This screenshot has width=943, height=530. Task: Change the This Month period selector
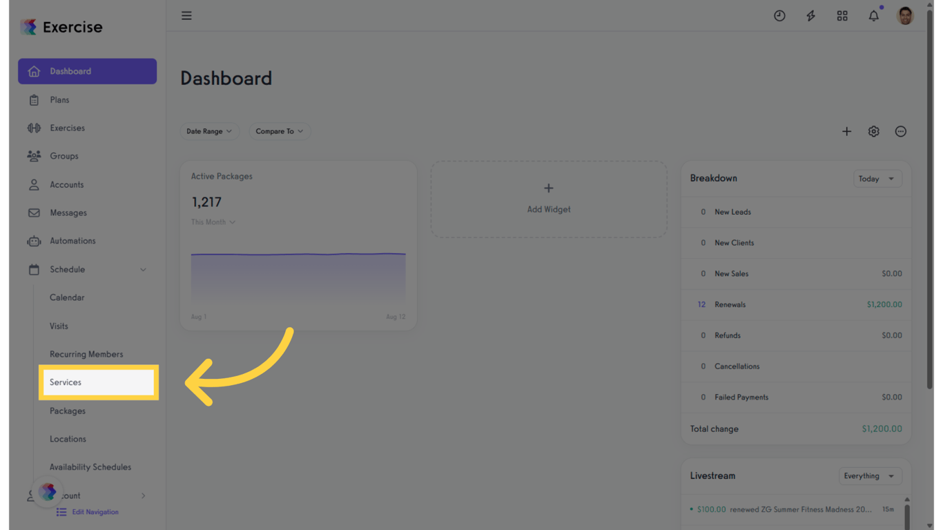tap(213, 222)
